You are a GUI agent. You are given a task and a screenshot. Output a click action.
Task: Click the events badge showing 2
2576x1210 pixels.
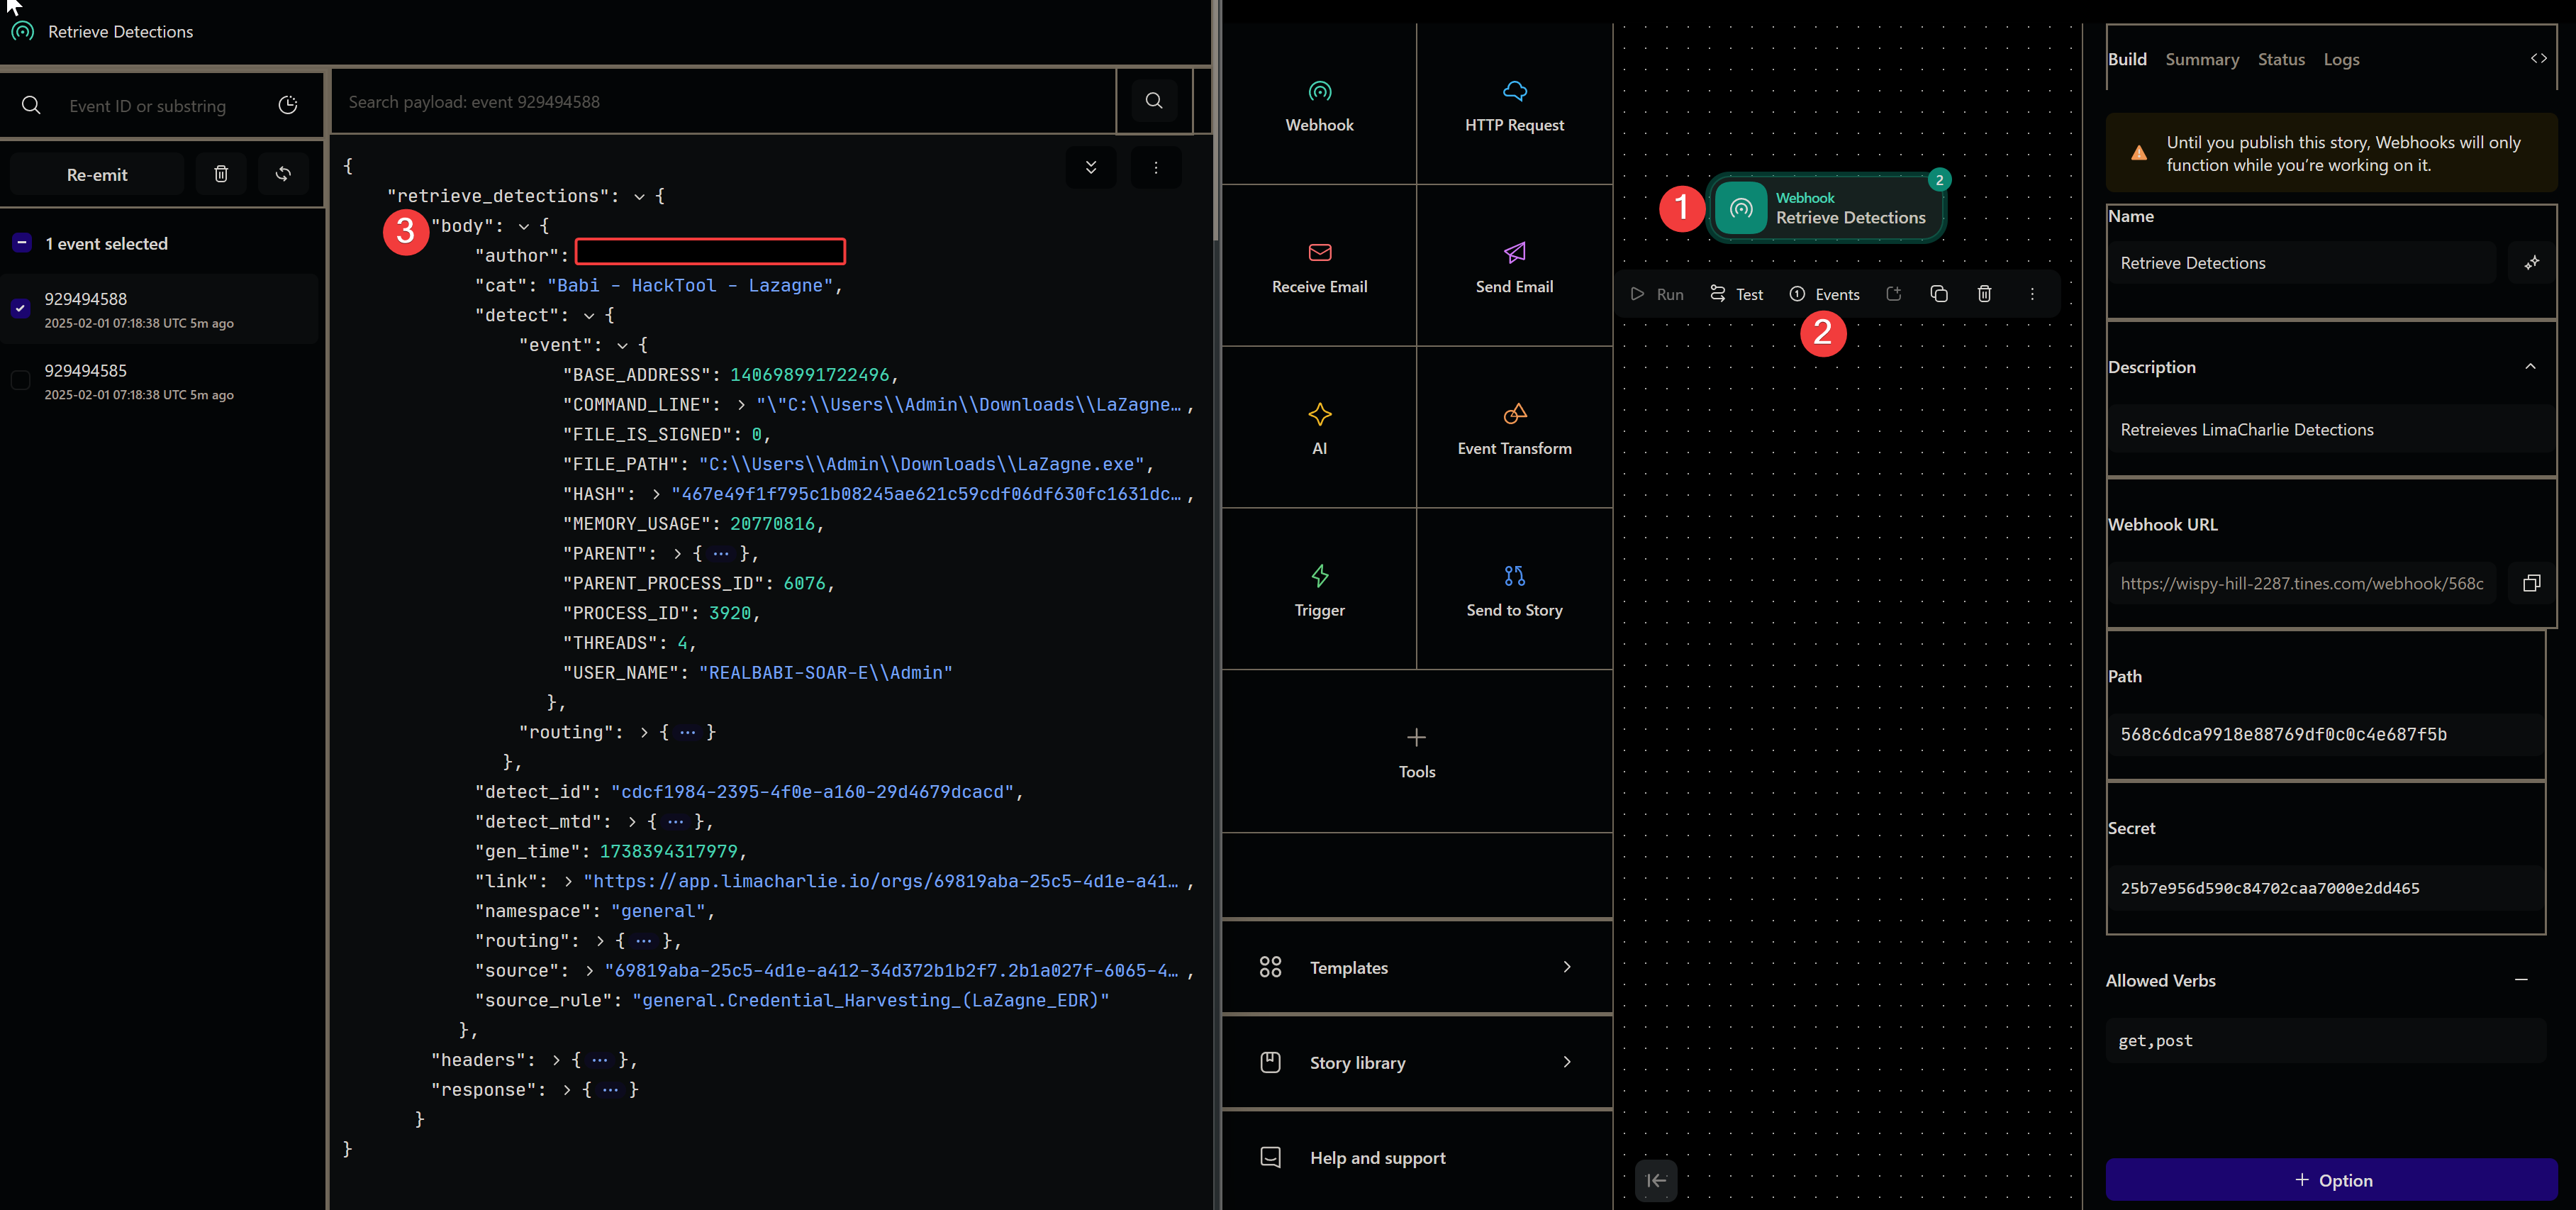[1939, 180]
